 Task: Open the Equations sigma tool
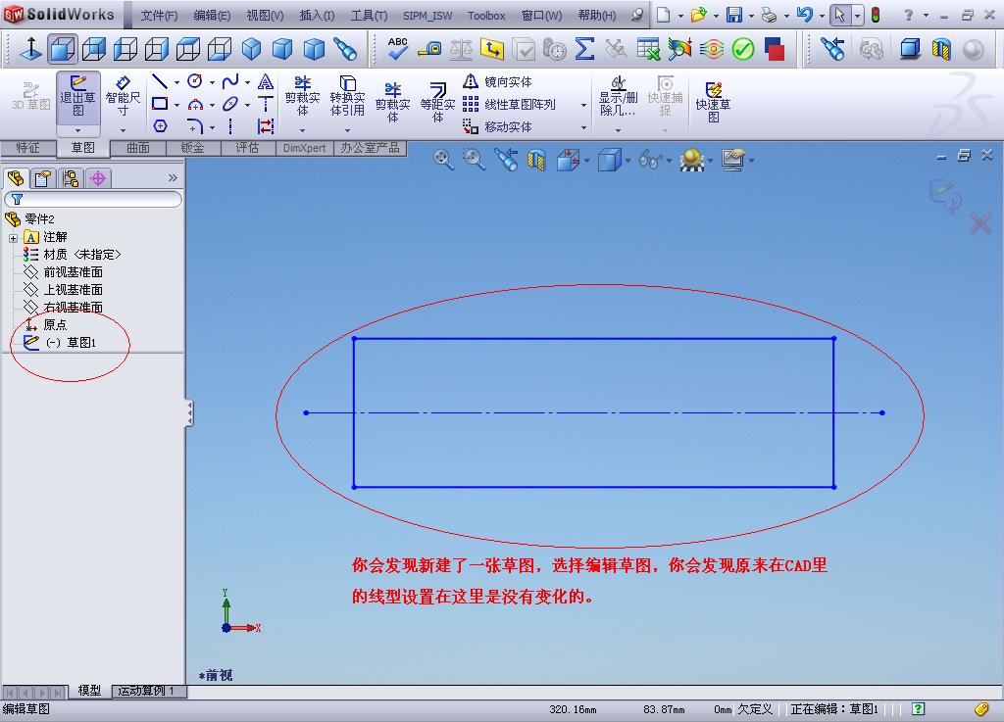(x=584, y=49)
